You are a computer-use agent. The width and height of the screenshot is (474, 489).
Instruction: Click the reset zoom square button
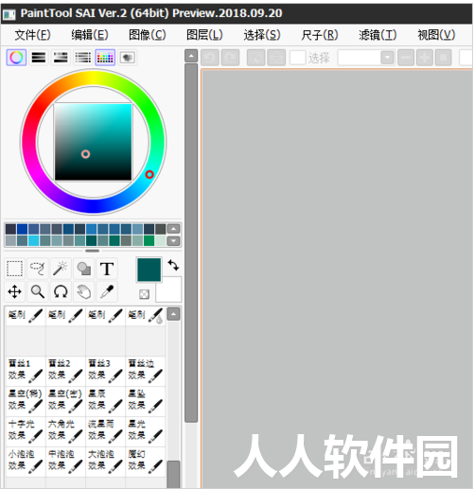click(x=443, y=58)
